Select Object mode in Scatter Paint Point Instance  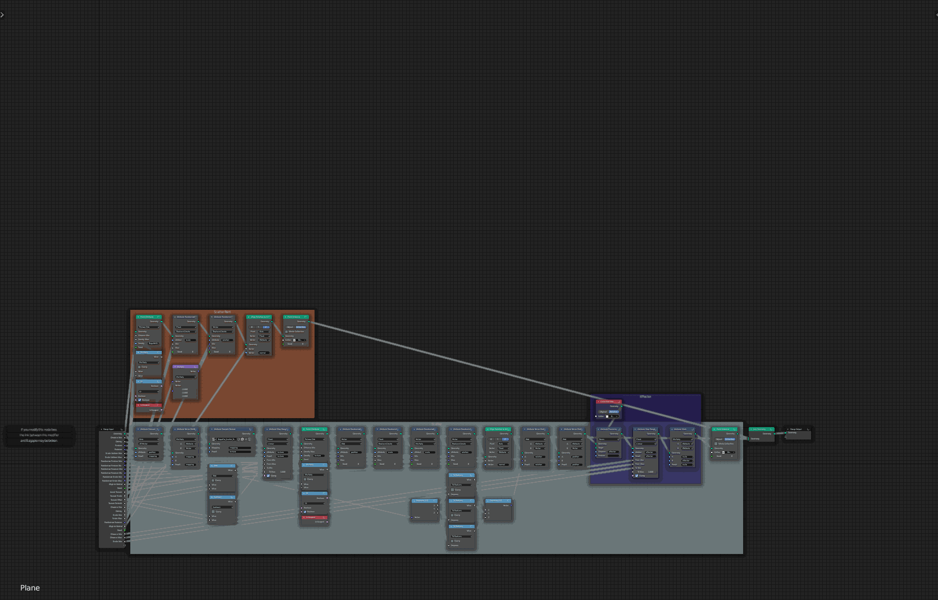(x=290, y=327)
